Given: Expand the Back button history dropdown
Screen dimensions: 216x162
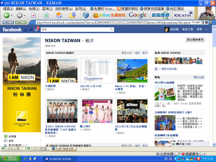Looking at the screenshot, I should click(11, 16).
